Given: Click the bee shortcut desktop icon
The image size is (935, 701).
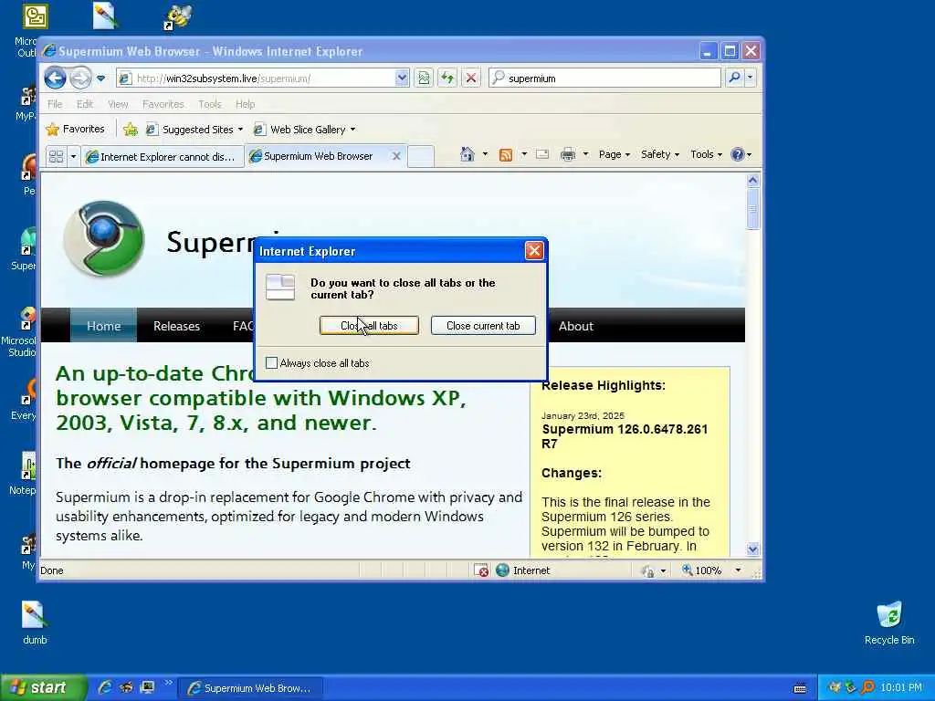Looking at the screenshot, I should click(177, 16).
